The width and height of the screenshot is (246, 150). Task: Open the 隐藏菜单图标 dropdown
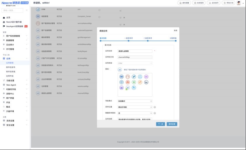coord(135,113)
